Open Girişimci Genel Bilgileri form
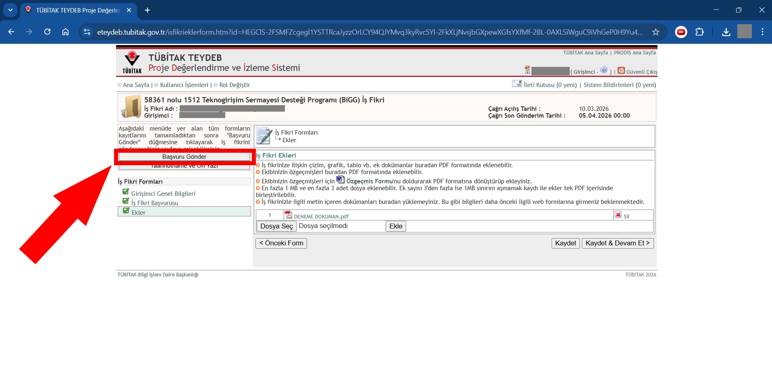 [x=163, y=194]
